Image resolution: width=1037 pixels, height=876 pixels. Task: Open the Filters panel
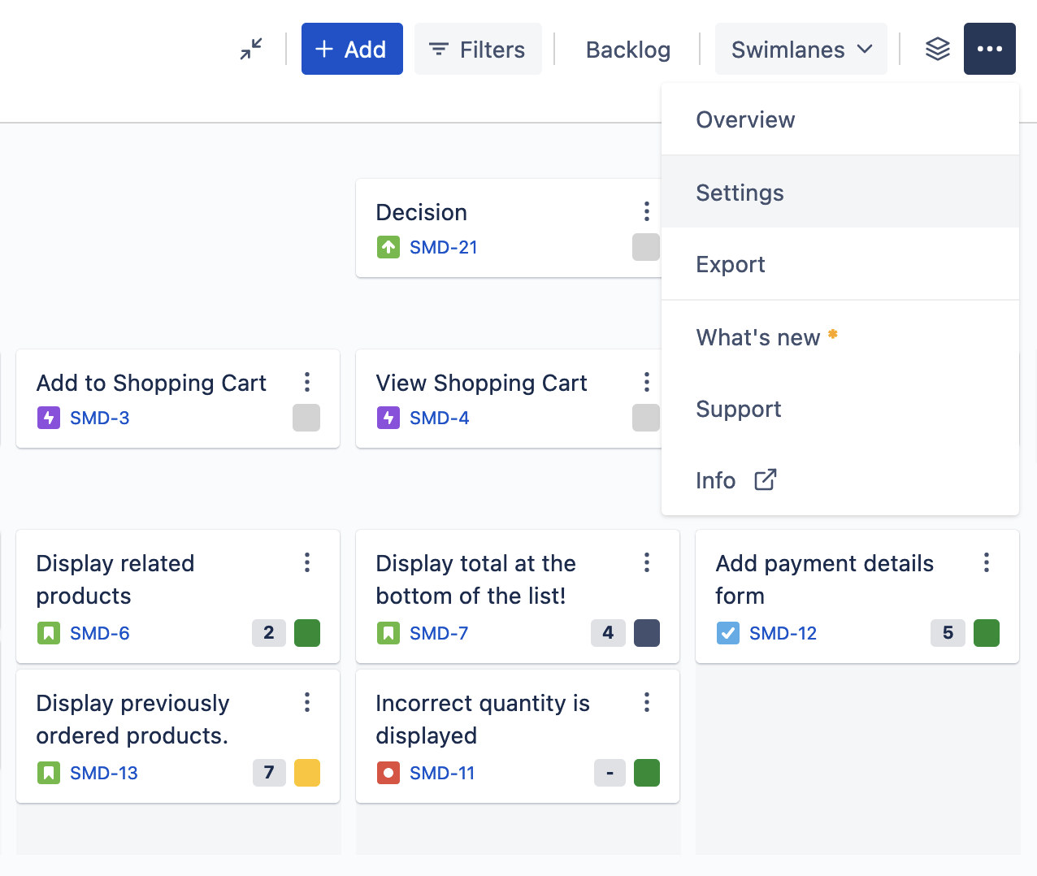pyautogui.click(x=477, y=50)
